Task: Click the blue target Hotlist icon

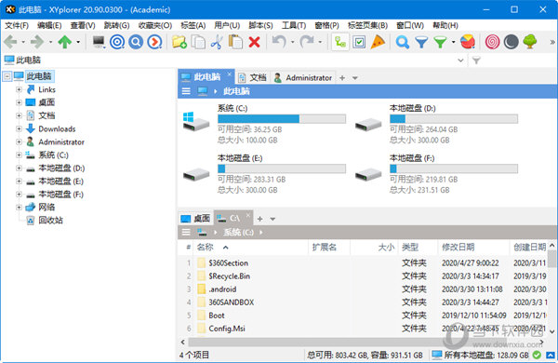Action: click(x=117, y=42)
